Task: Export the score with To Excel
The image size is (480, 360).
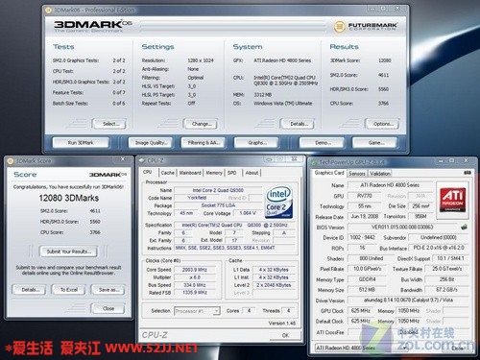Action: 69,290
